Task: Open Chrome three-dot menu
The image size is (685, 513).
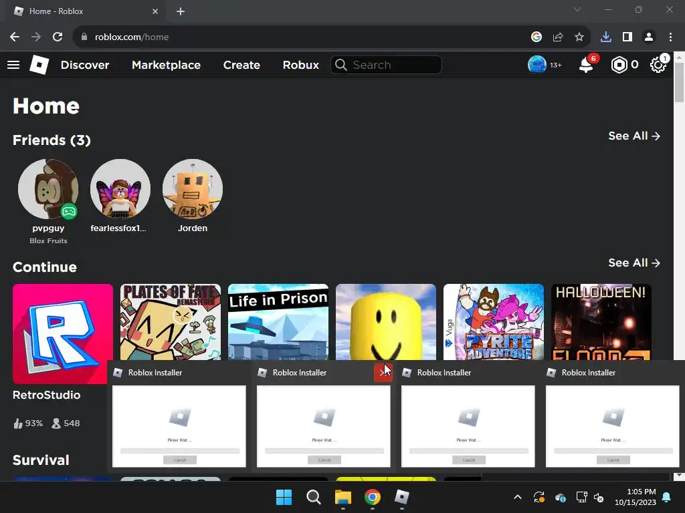Action: click(670, 37)
